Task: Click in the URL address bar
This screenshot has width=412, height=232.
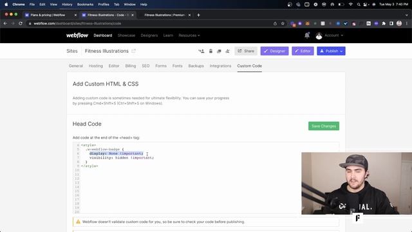Action: (150, 23)
